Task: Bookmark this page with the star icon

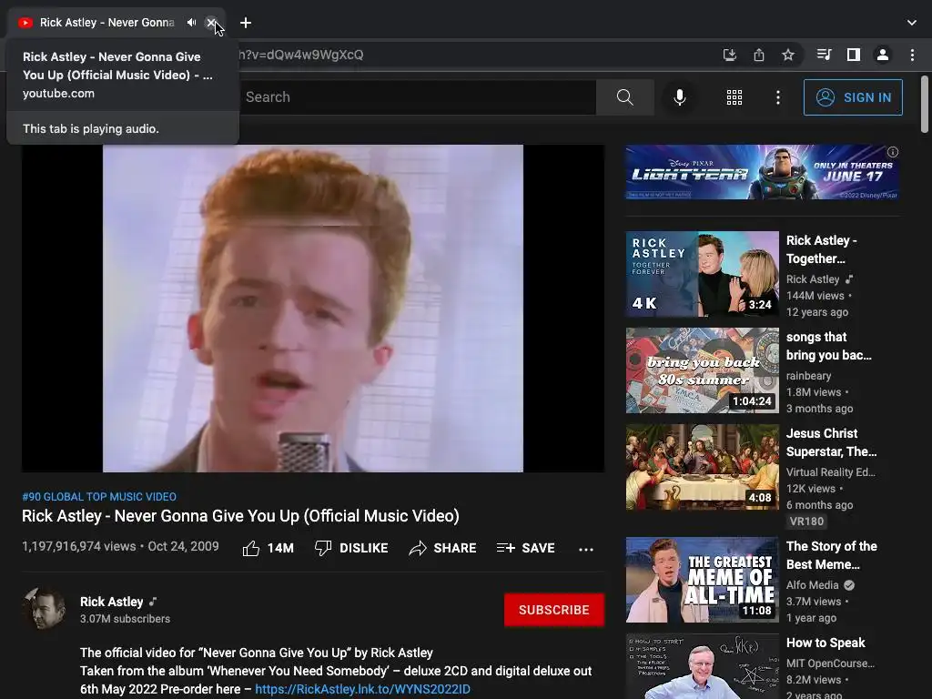Action: click(788, 55)
